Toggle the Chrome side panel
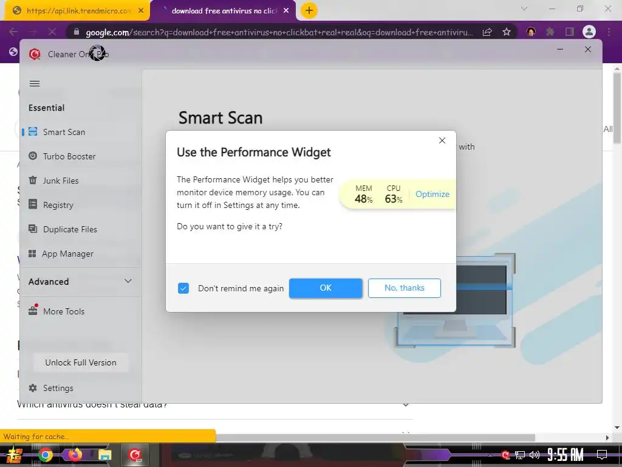The height and width of the screenshot is (467, 622). 570,32
